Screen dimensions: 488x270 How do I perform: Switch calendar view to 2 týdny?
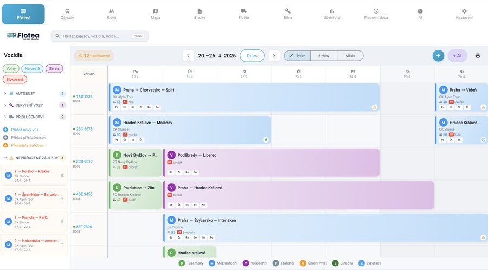324,56
